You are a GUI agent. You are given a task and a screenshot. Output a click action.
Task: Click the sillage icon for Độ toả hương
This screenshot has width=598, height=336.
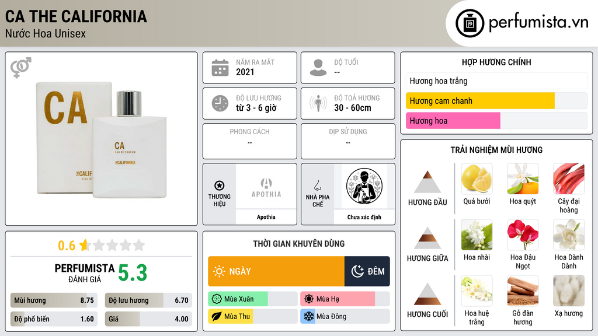[x=318, y=103]
